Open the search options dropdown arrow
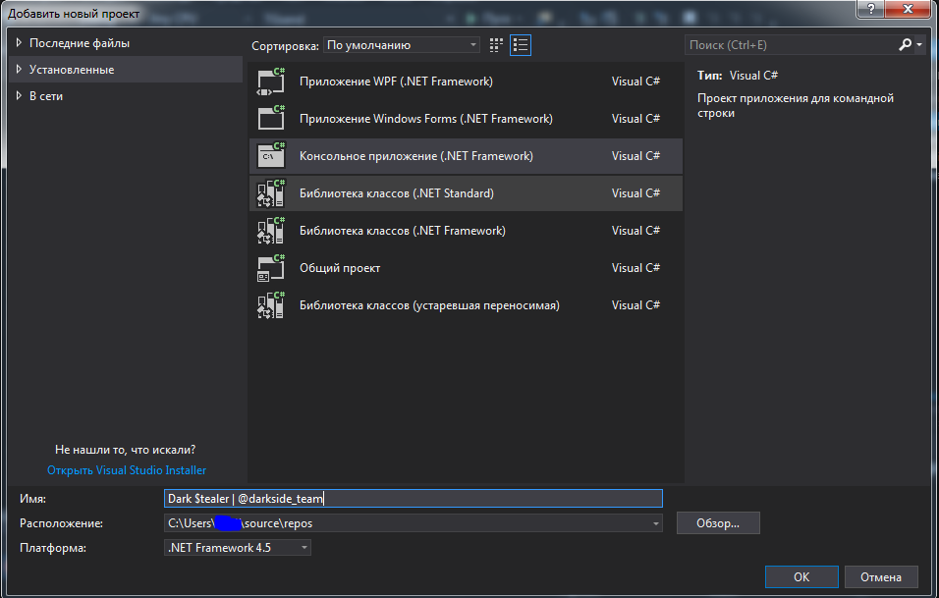 pyautogui.click(x=919, y=45)
